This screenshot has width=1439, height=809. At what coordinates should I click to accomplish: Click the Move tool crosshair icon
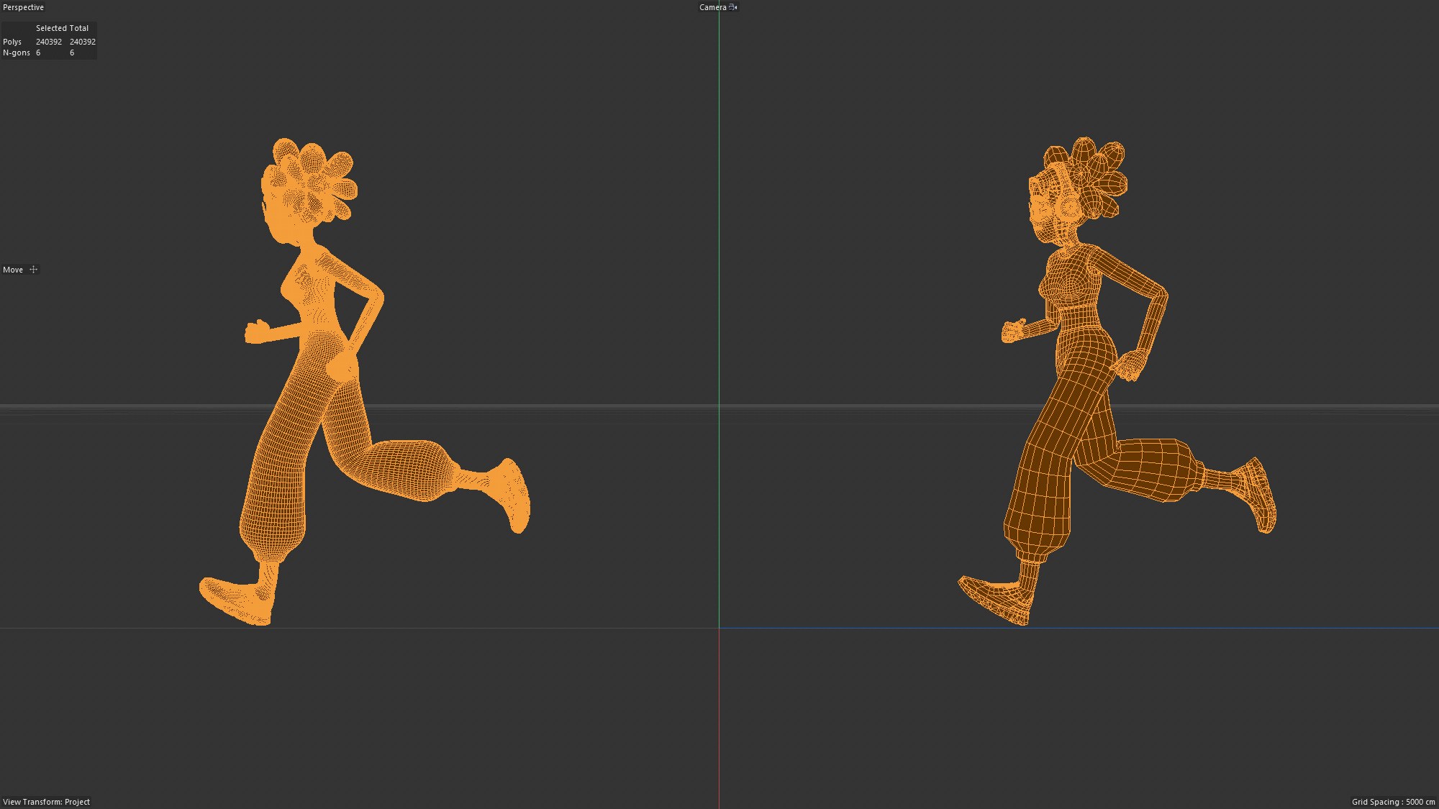(33, 270)
